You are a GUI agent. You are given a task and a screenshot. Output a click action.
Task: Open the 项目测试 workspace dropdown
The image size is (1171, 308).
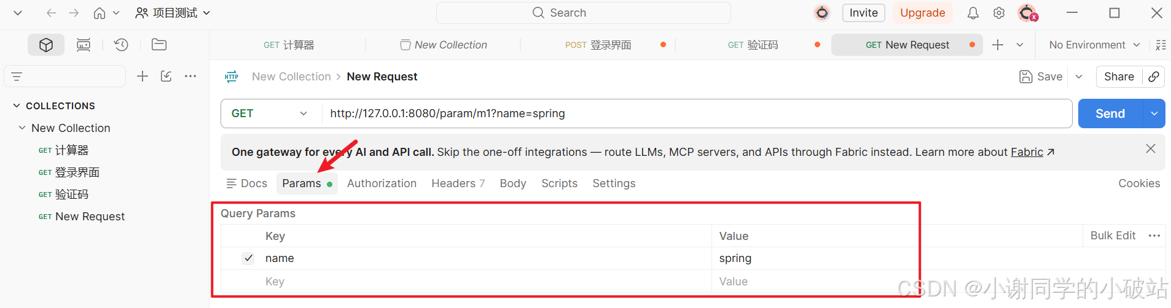coord(173,13)
